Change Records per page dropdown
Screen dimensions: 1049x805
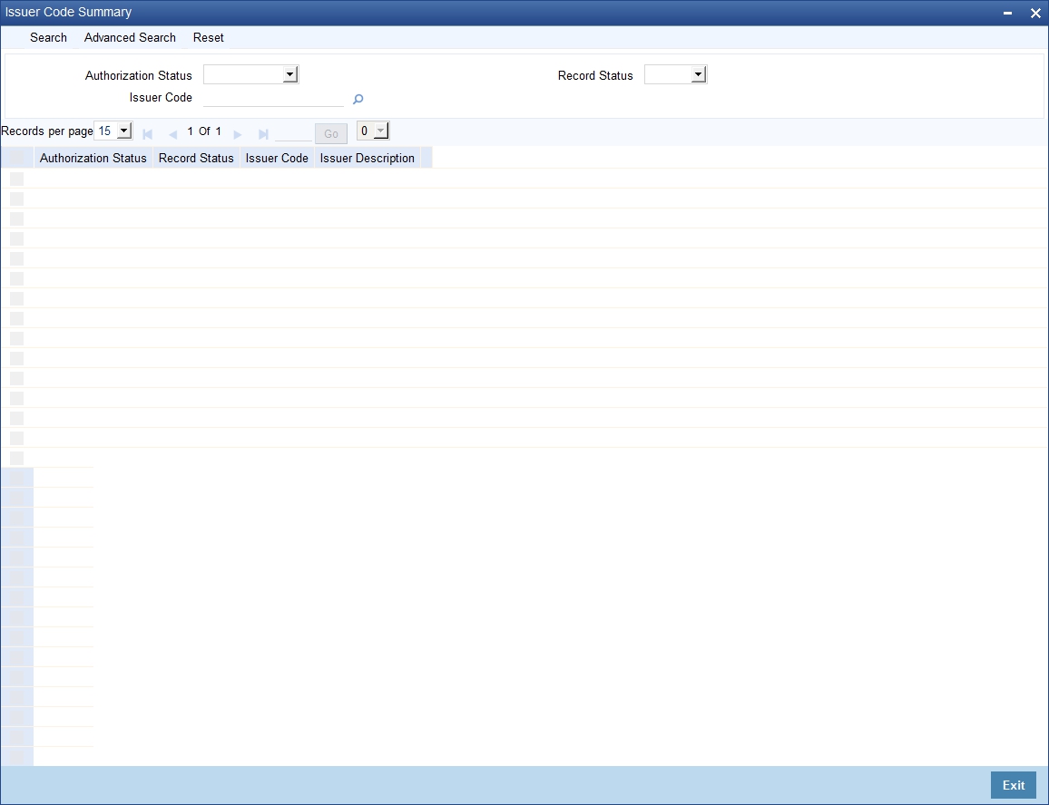click(113, 131)
